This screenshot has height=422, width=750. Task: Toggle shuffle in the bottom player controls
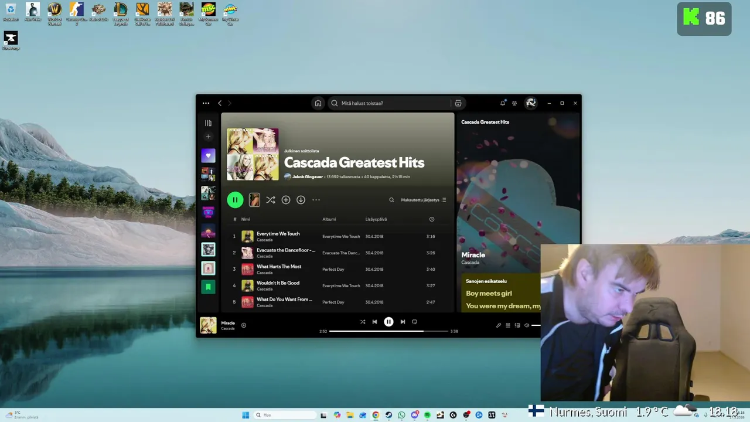(363, 322)
